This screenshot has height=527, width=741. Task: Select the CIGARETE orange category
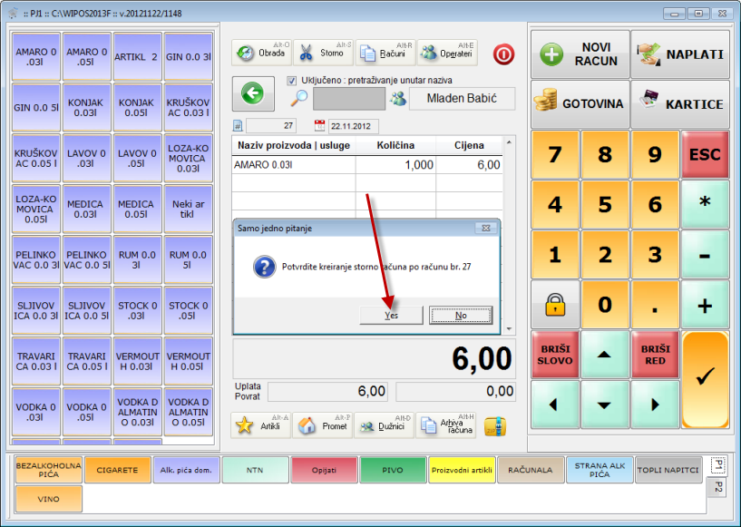point(118,470)
